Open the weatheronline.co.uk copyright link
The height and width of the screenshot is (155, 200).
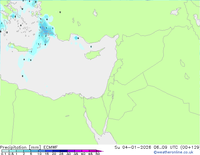174,152
